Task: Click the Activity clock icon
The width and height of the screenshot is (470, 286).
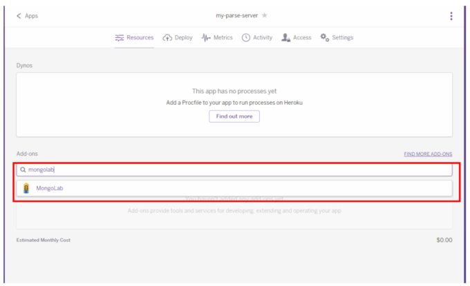Action: (x=246, y=38)
